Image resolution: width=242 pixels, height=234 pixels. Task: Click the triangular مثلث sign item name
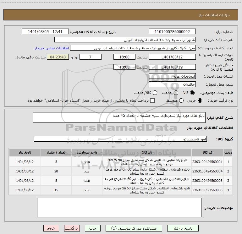pyautogui.click(x=147, y=190)
